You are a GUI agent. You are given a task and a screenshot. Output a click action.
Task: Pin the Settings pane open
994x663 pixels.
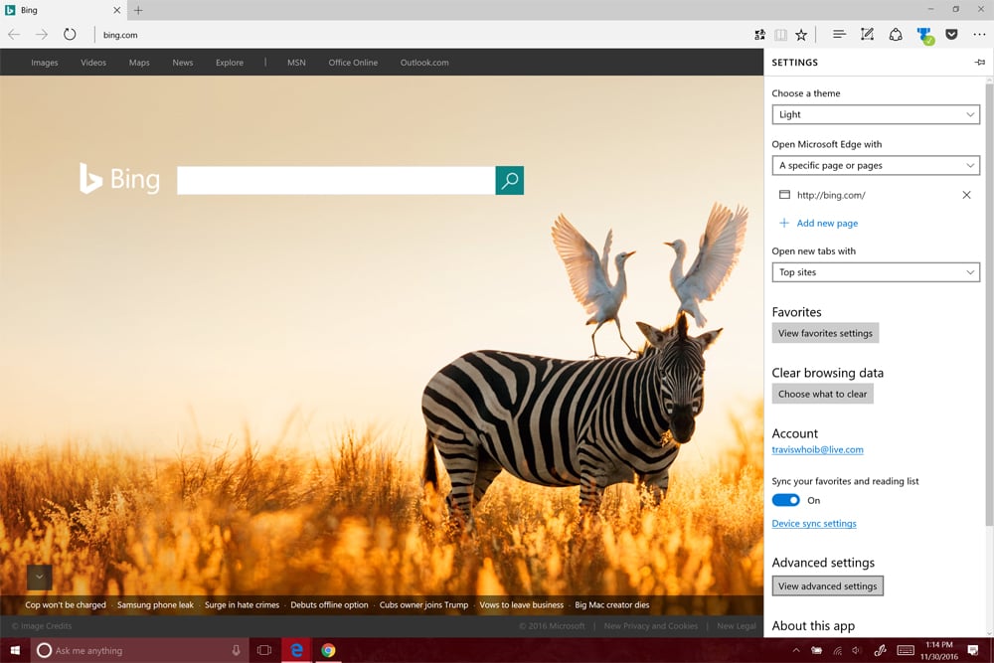click(979, 62)
